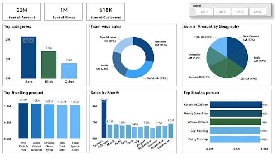Click the 'Yummies 6M (29%)' label
The image size is (280, 158).
(x=161, y=43)
